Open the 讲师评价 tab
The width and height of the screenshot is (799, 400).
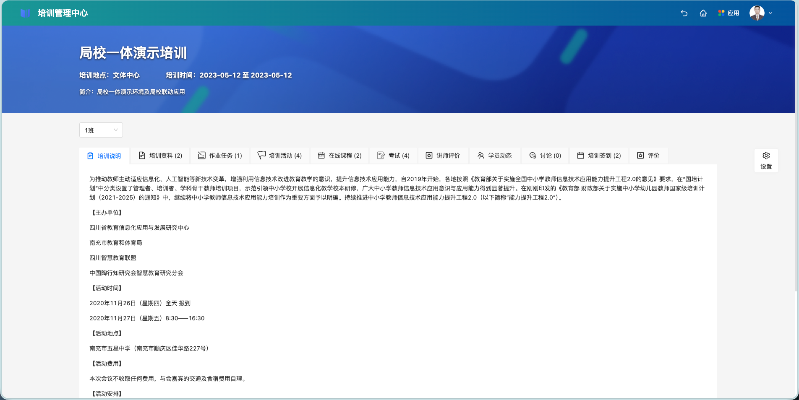[443, 156]
